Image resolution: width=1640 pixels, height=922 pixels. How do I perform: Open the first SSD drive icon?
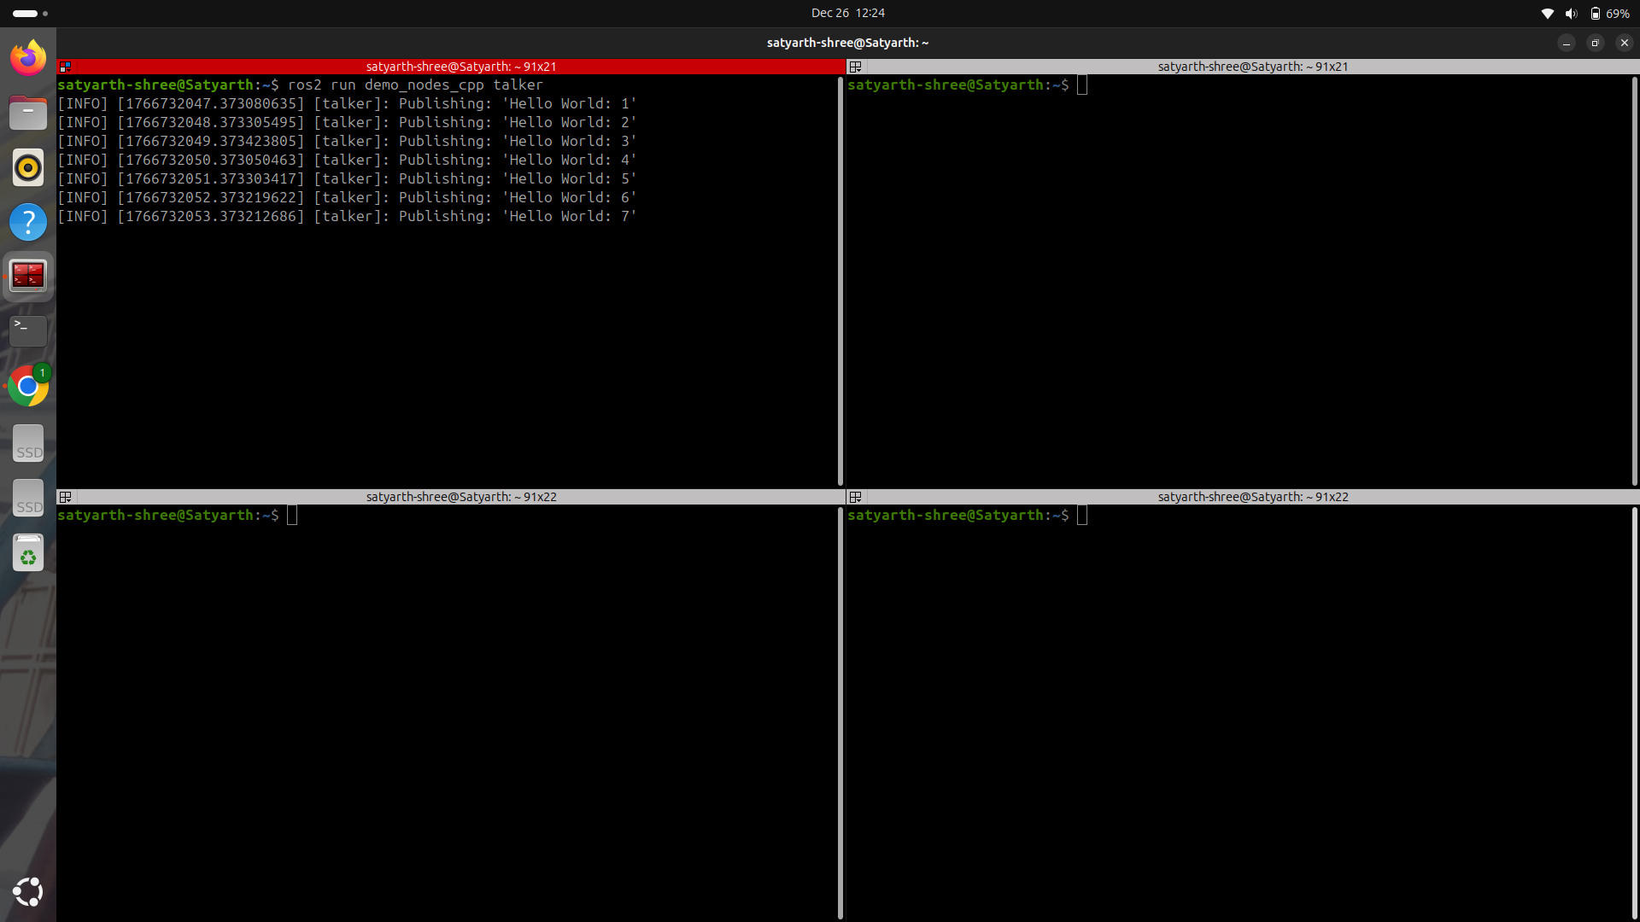[28, 444]
